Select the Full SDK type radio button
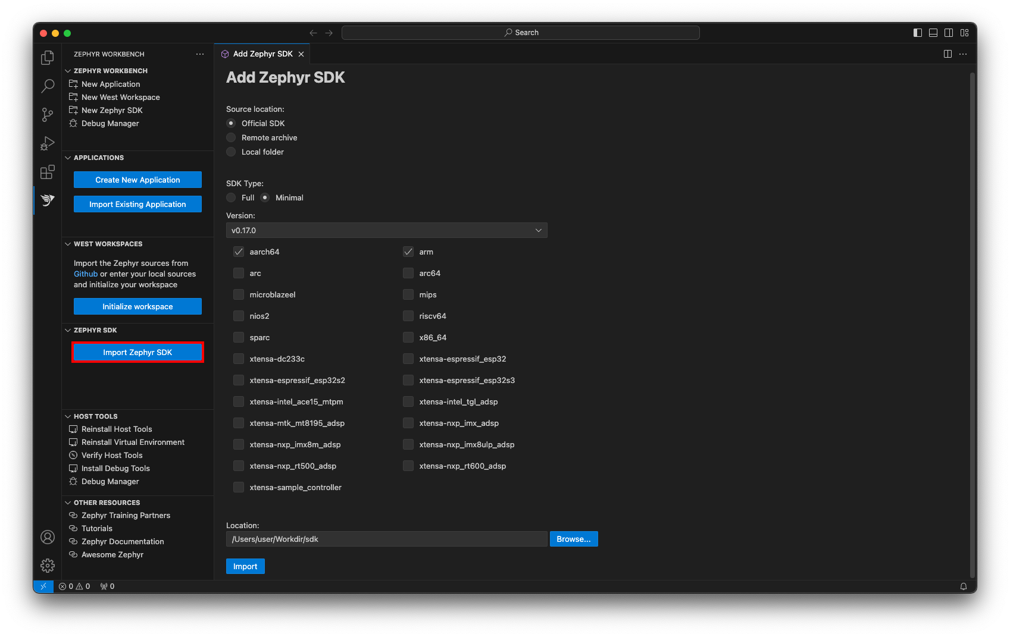1010x637 pixels. click(231, 197)
